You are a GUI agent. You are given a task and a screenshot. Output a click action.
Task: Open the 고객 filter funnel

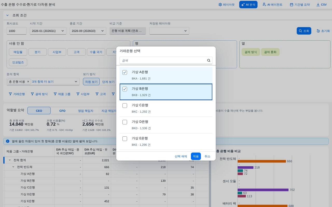(97, 94)
